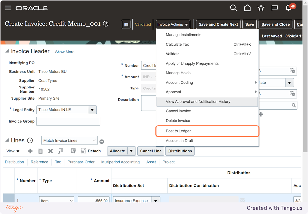This screenshot has height=214, width=308.
Task: Click the help icon beside Create Invoice title
Action: [106, 24]
